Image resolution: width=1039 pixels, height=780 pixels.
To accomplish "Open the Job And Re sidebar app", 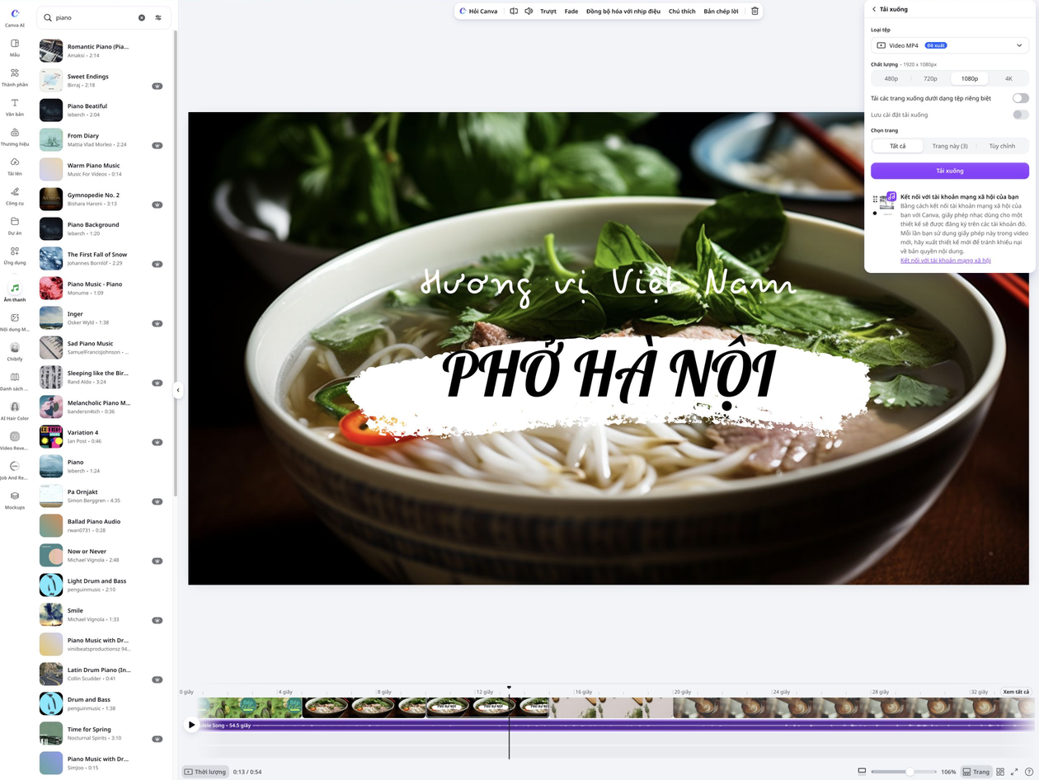I will (x=15, y=470).
